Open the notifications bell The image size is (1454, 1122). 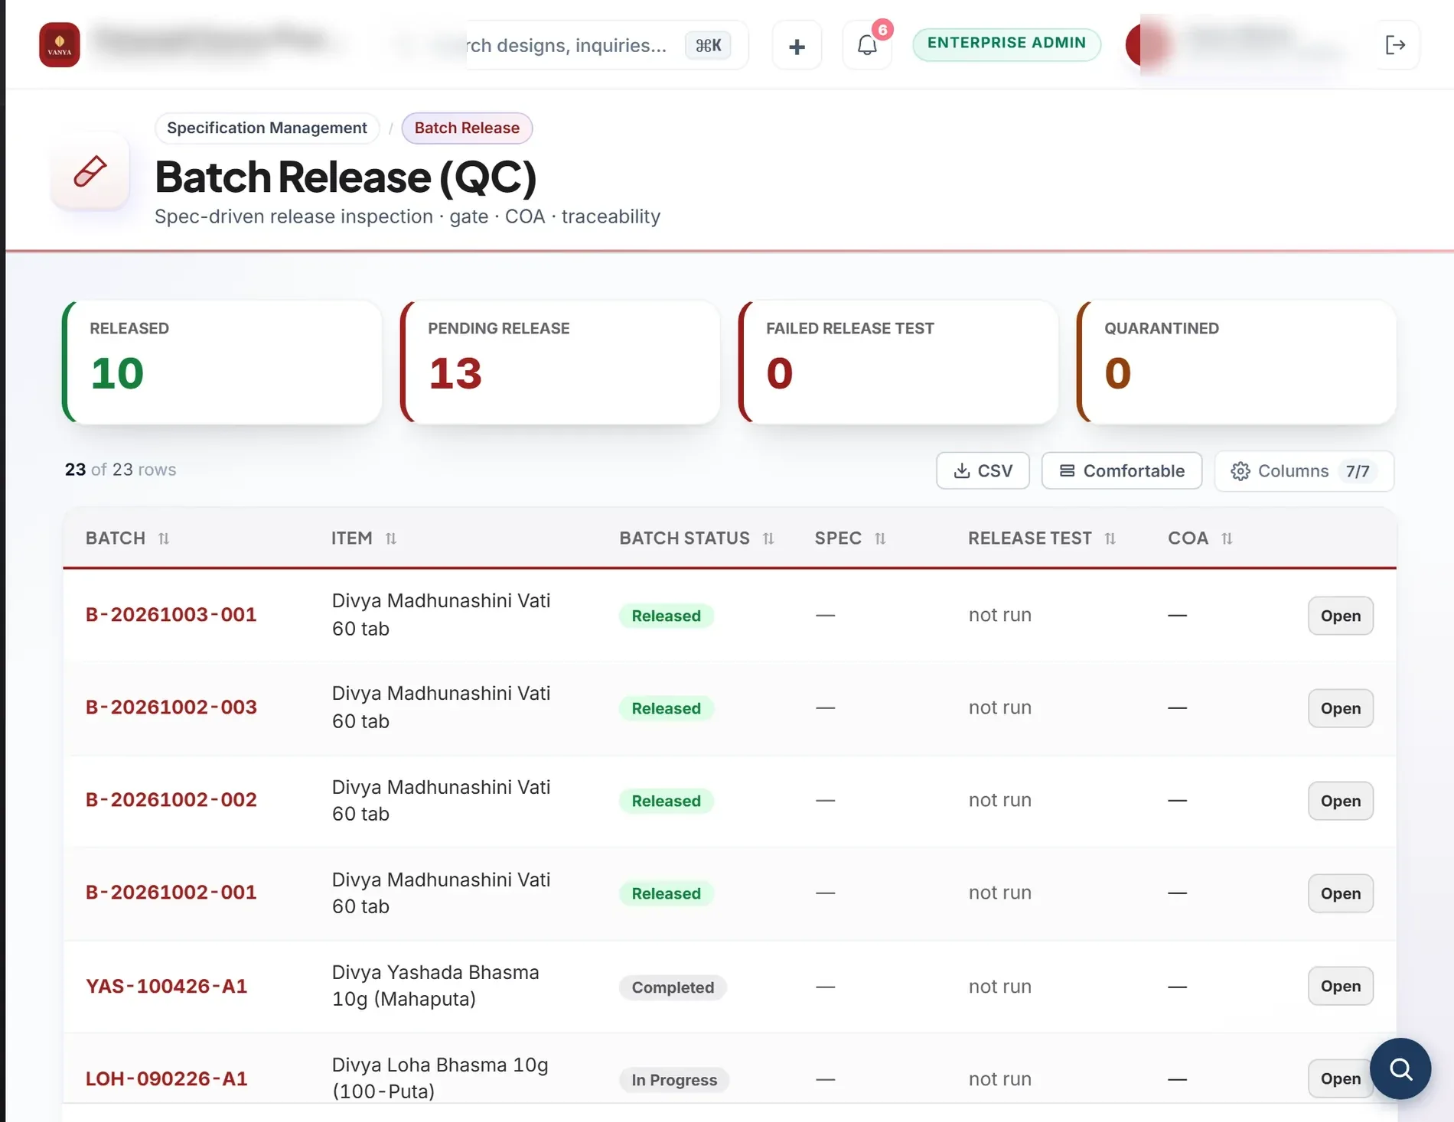coord(867,45)
